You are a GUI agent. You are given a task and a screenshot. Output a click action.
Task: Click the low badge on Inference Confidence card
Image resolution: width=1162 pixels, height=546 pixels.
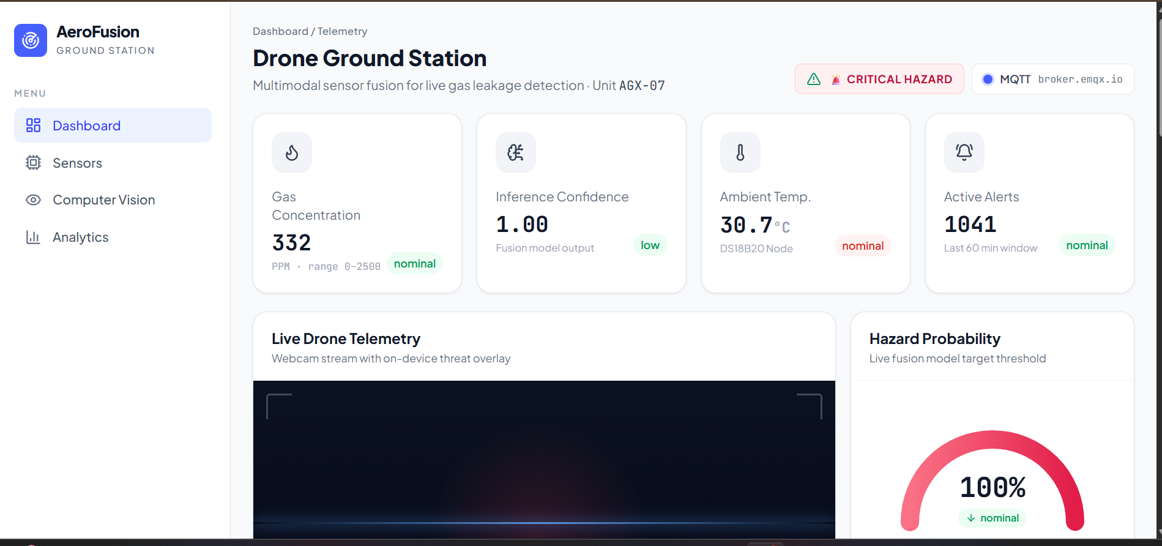(650, 245)
